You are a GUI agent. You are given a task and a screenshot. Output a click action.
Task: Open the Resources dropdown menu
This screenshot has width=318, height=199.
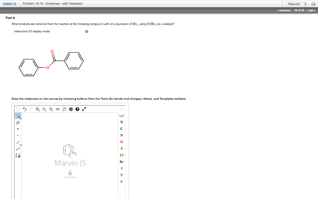point(296,3)
